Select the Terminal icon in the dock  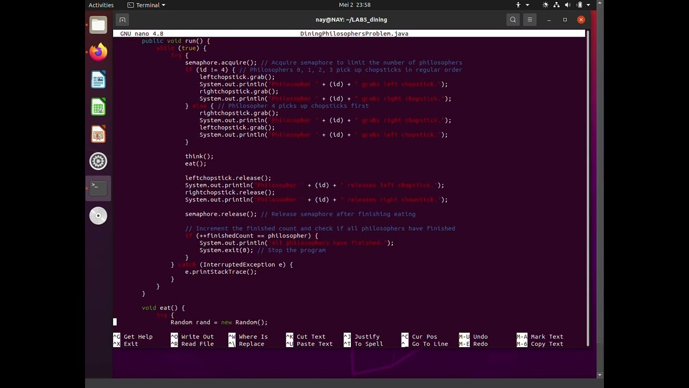[98, 188]
